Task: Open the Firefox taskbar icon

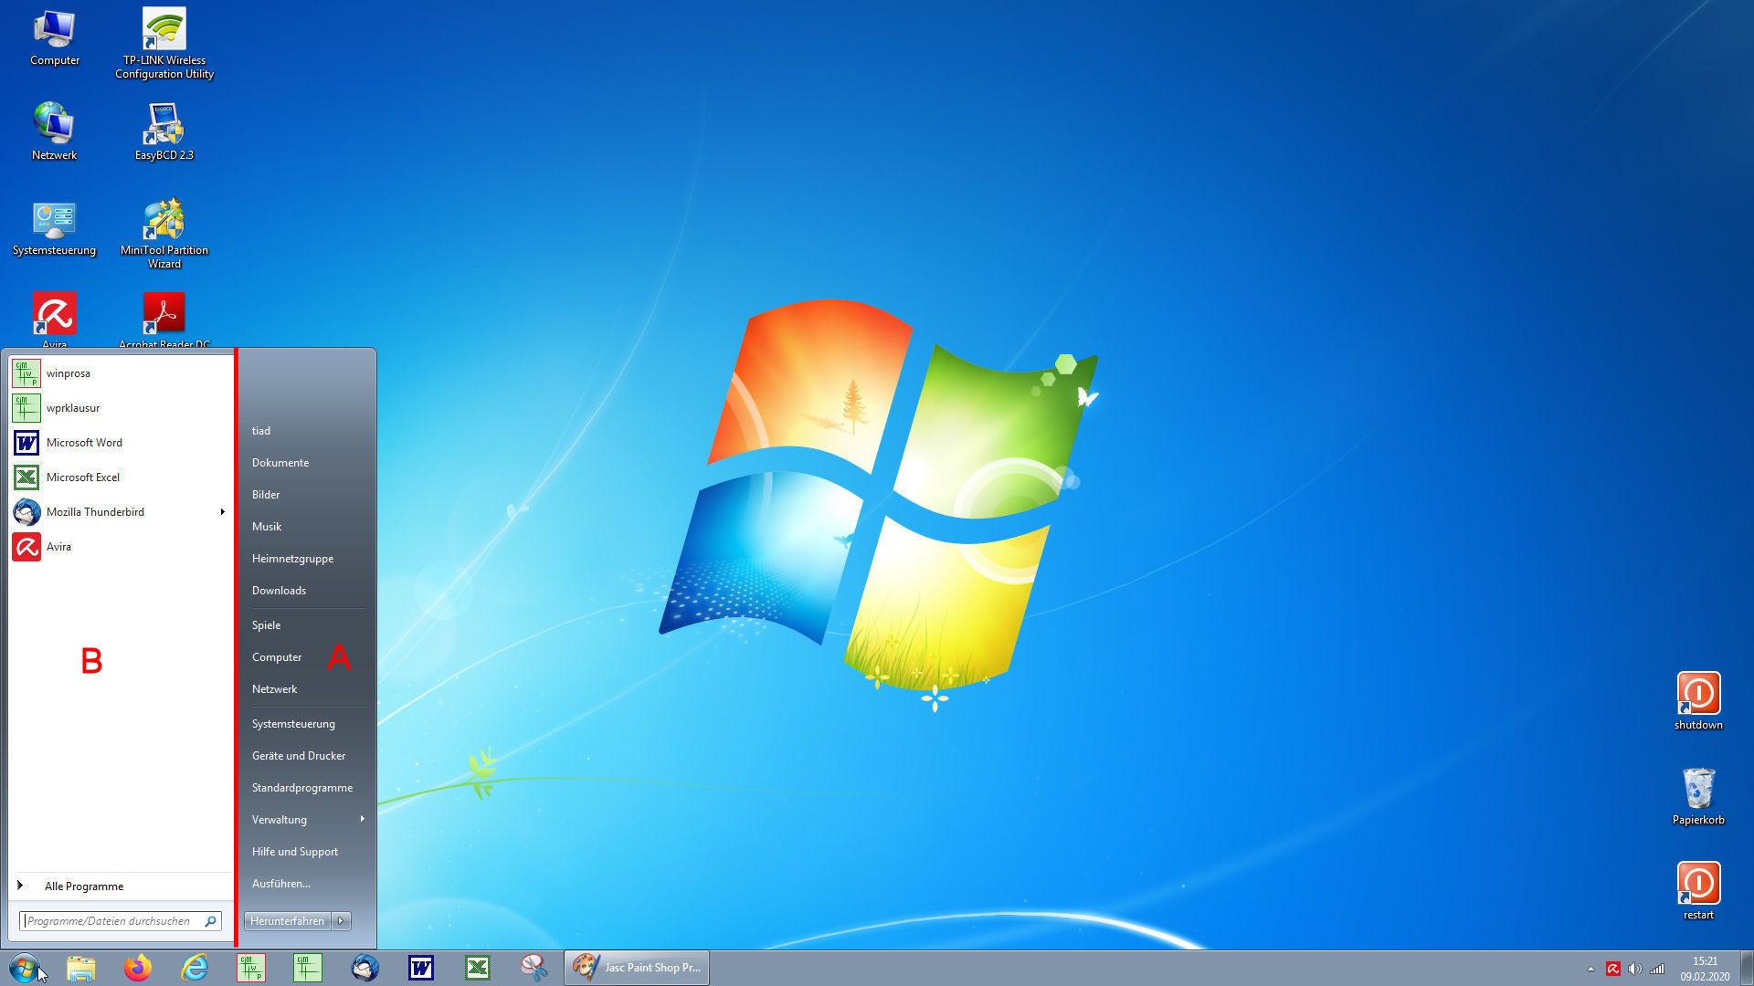Action: (138, 968)
